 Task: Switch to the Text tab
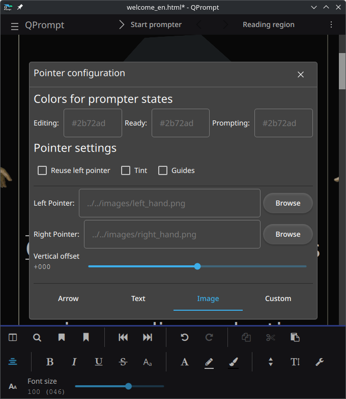tap(138, 298)
